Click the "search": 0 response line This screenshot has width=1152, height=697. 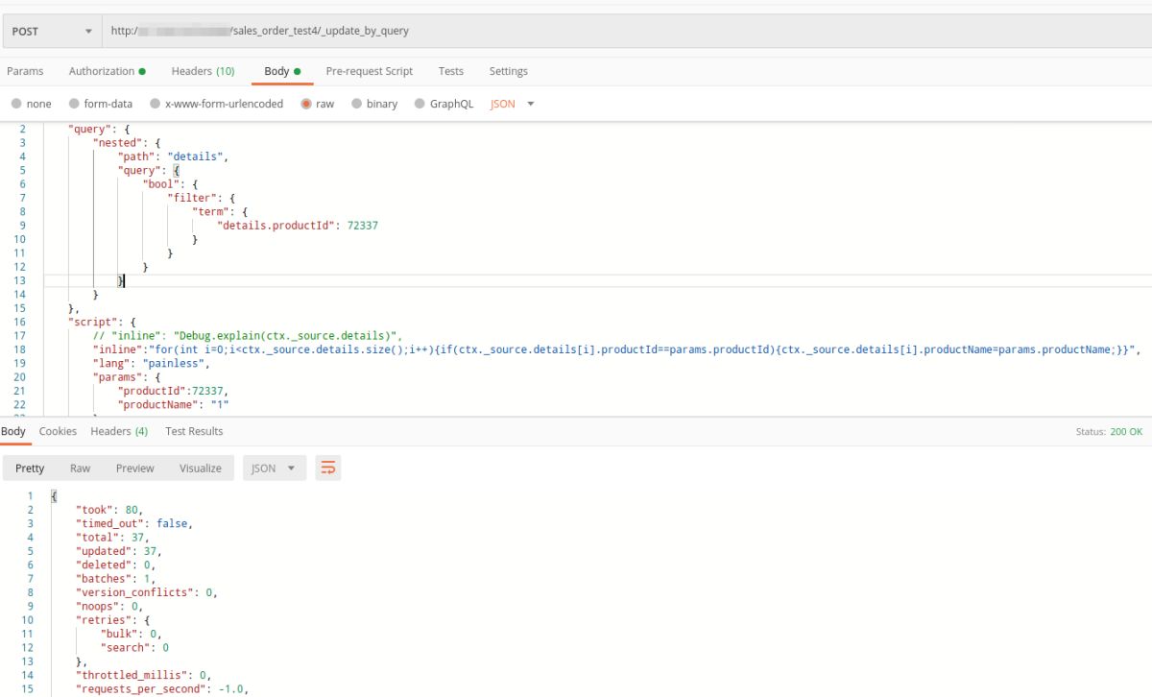pyautogui.click(x=134, y=648)
